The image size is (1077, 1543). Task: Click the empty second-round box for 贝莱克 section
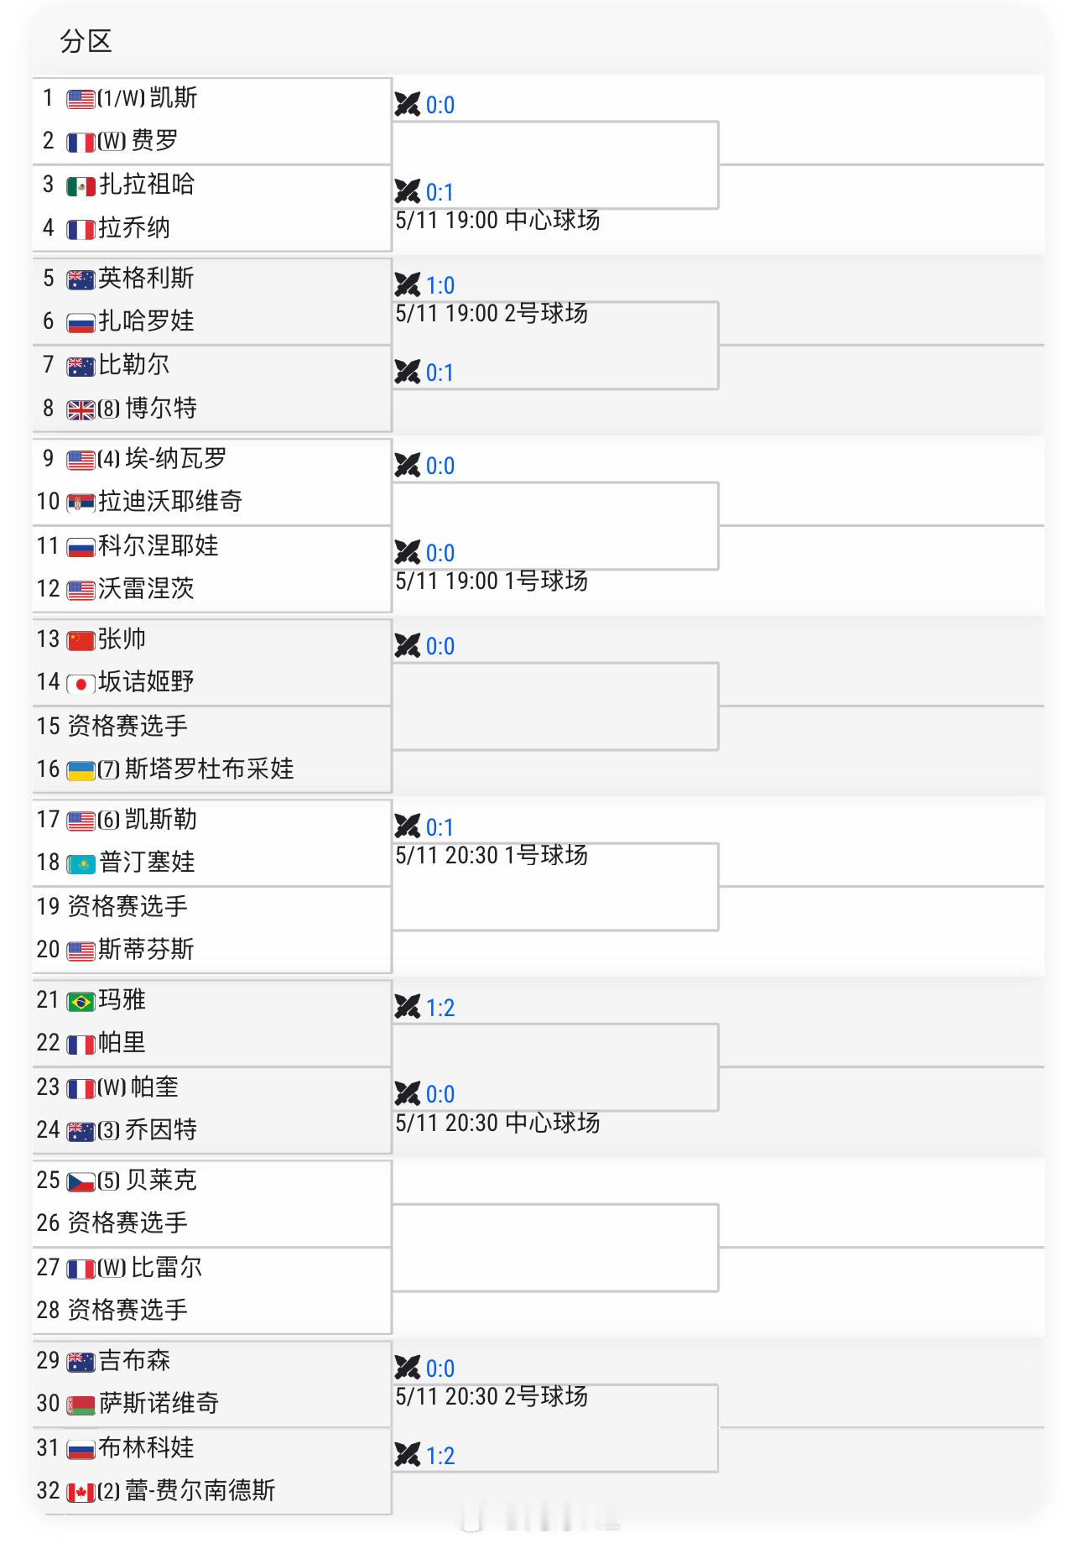(x=555, y=1248)
